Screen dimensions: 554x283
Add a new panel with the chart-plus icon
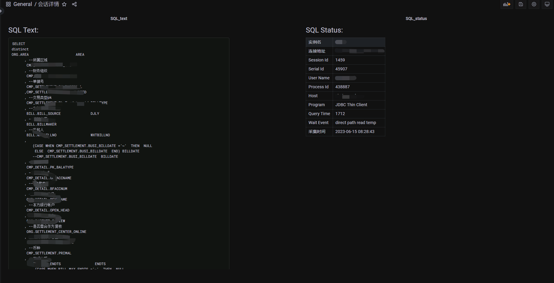pos(507,4)
